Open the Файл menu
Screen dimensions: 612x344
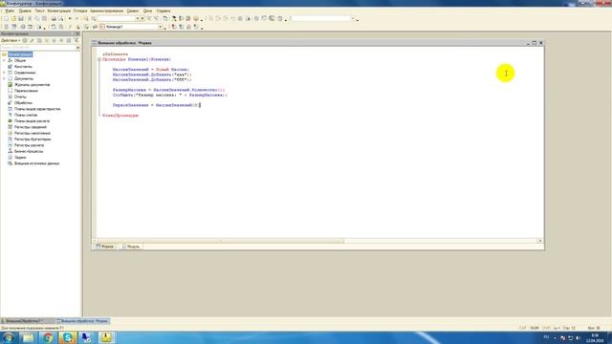10,11
